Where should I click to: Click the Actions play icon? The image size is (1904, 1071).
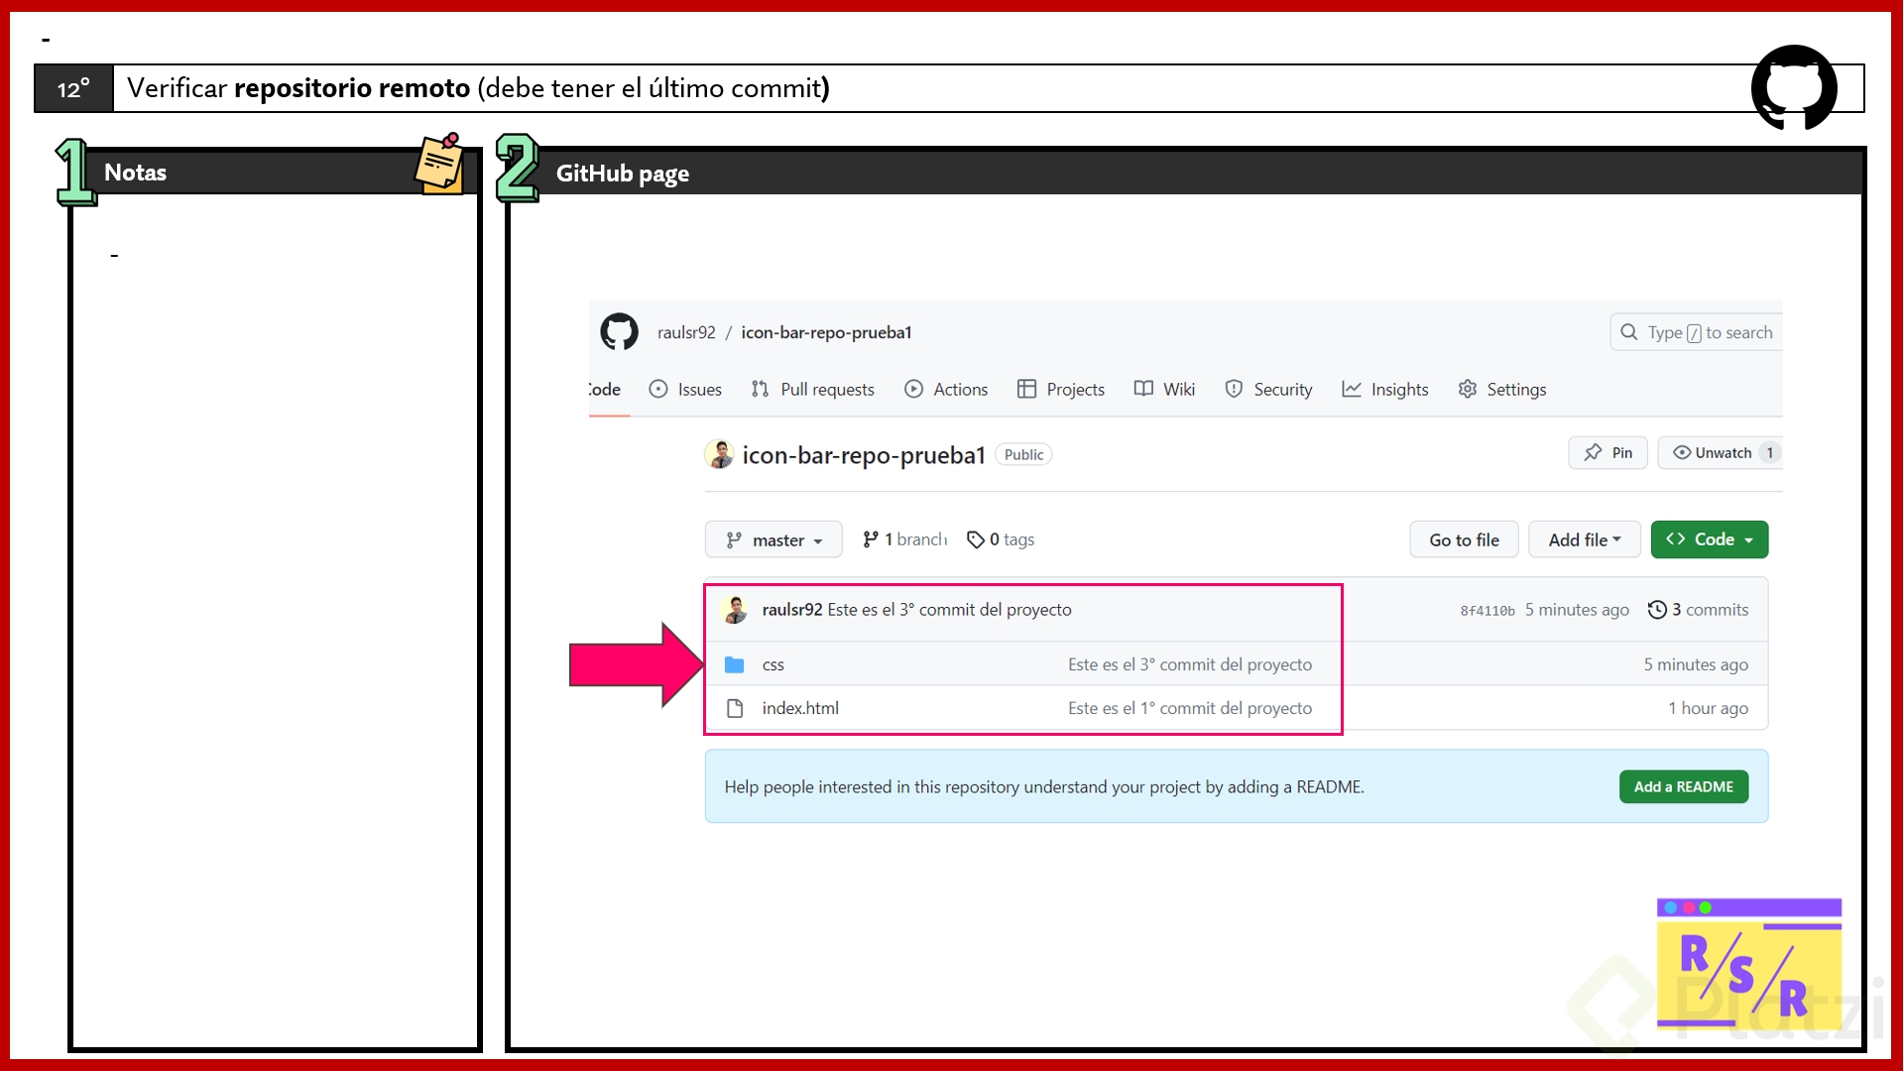coord(913,389)
